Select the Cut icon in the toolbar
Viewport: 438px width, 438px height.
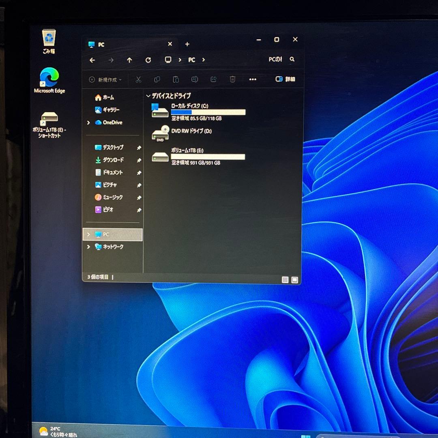click(138, 79)
